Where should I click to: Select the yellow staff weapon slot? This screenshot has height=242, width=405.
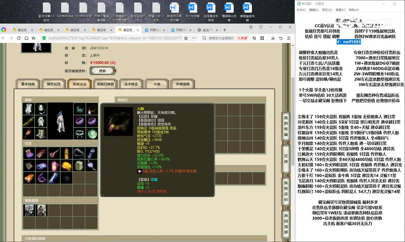coord(28,121)
